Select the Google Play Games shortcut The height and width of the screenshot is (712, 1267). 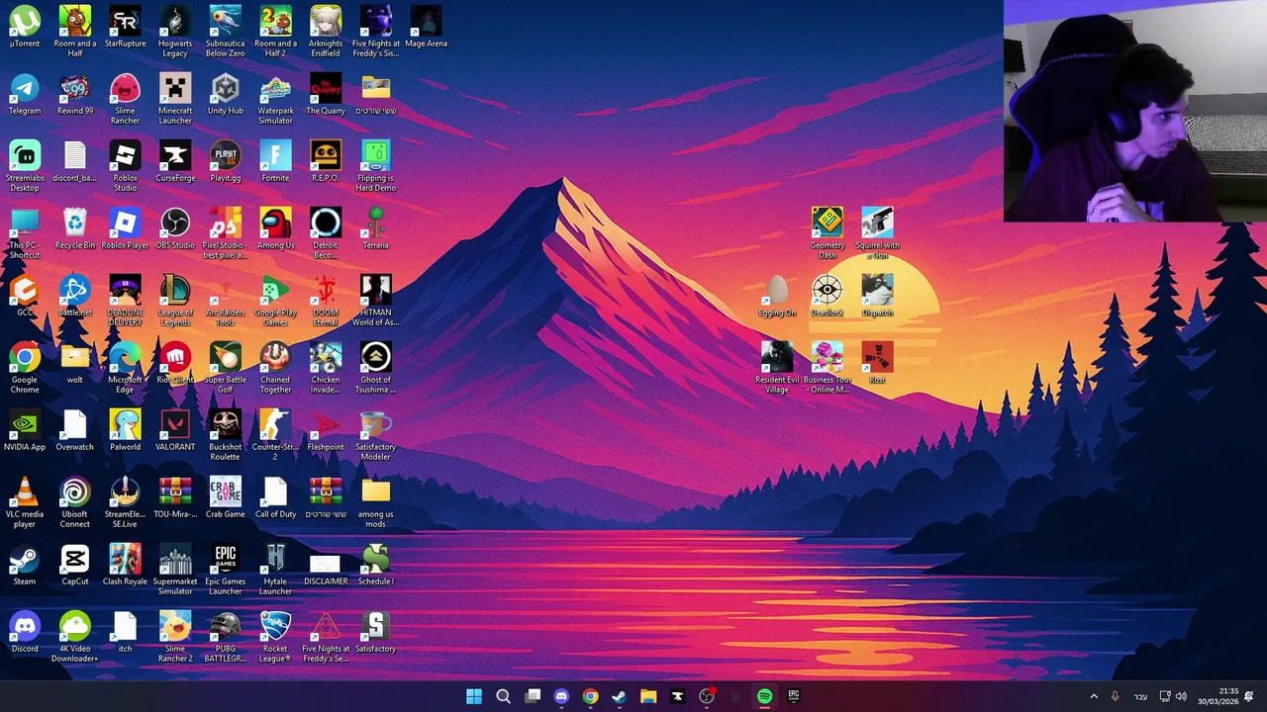(x=275, y=301)
